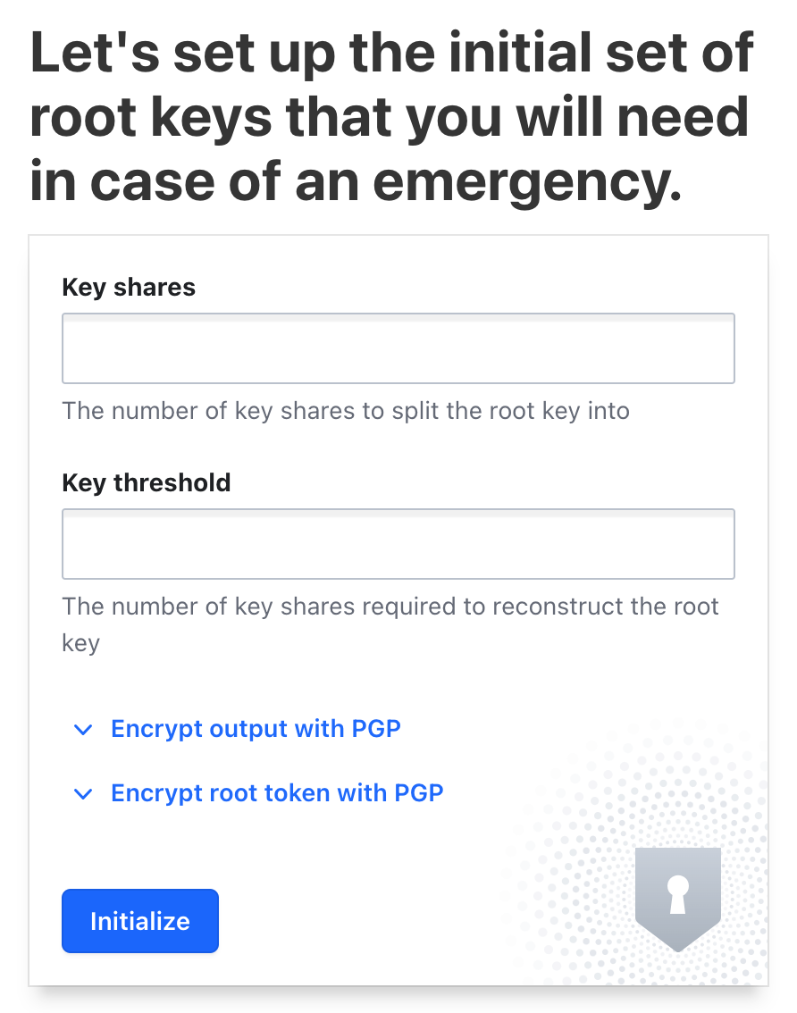
Task: Expand the "Encrypt output with PGP" section
Action: [x=256, y=729]
